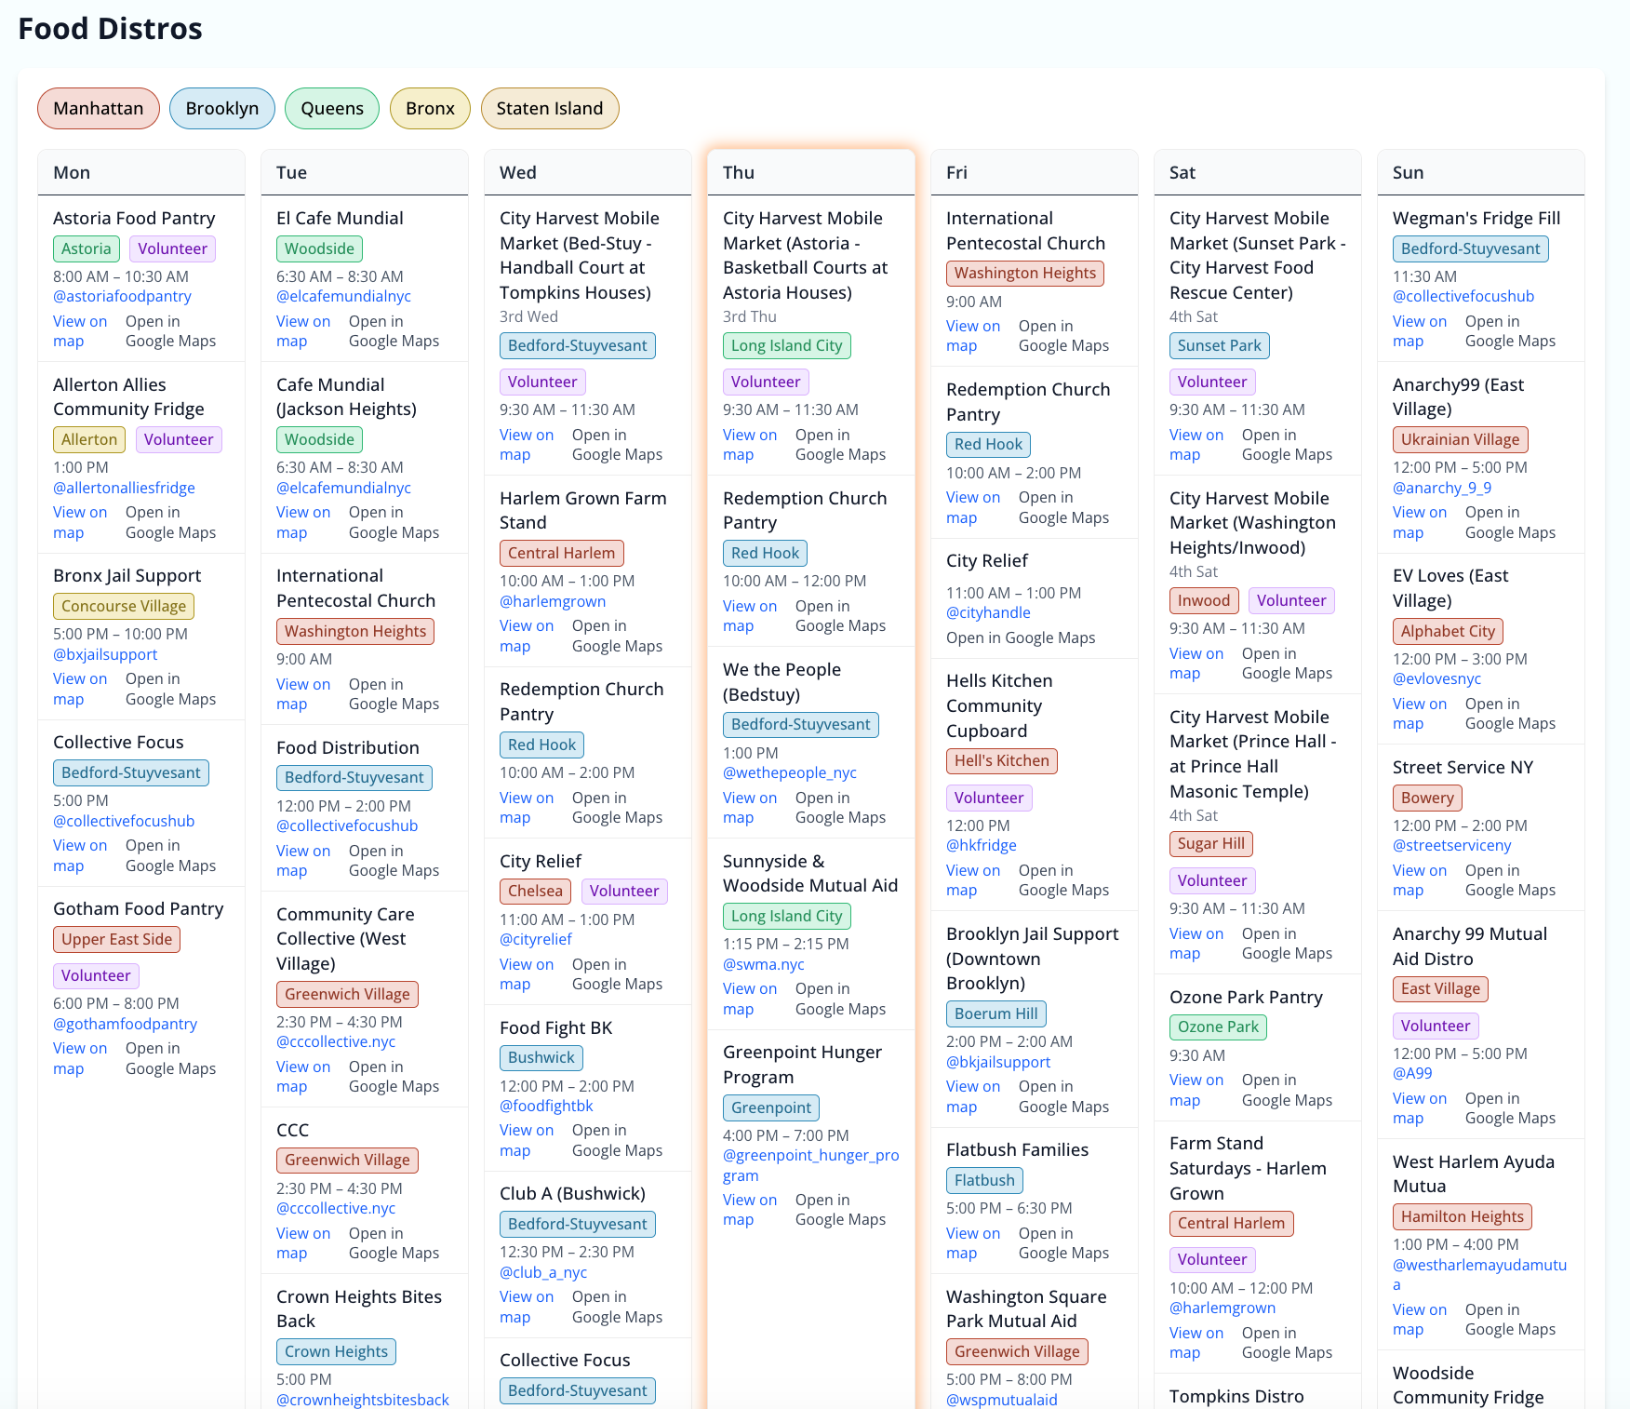Screen dimensions: 1630x1409
Task: Open @cityhandle link under City Relief
Action: click(x=988, y=612)
